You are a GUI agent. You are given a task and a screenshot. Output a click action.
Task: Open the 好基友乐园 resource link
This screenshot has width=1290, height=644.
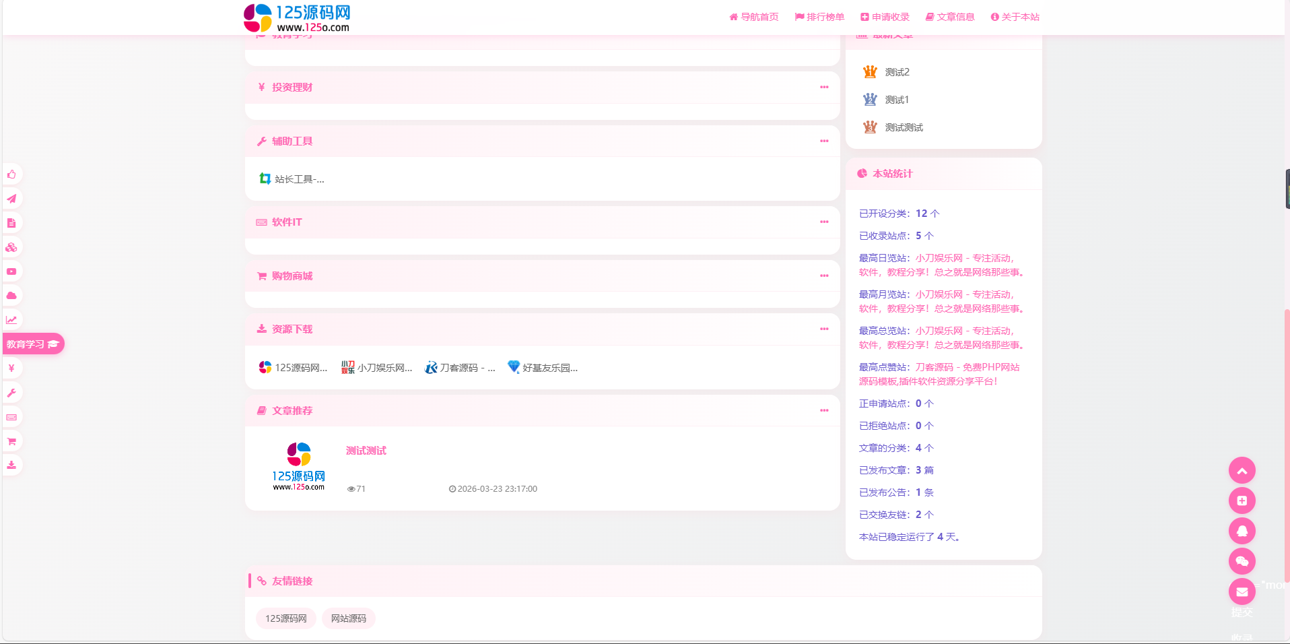click(x=543, y=368)
